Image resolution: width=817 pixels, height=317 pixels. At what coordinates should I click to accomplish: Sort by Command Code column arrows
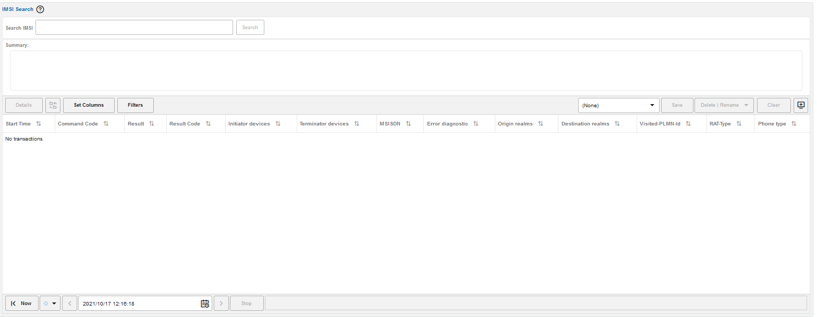coord(106,124)
